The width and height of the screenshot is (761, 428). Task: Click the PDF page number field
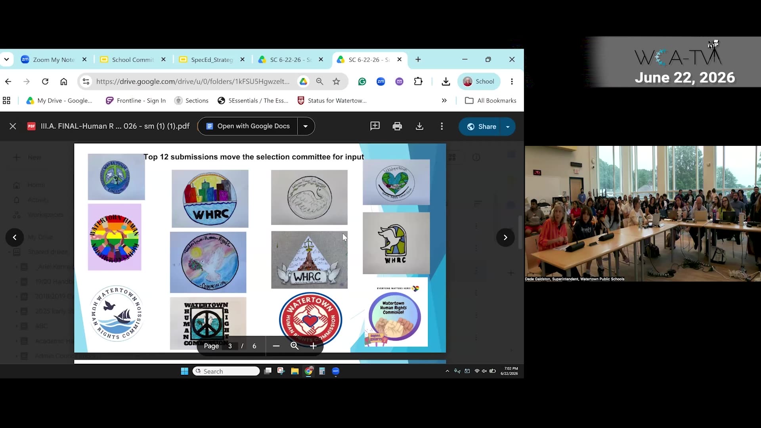click(230, 346)
